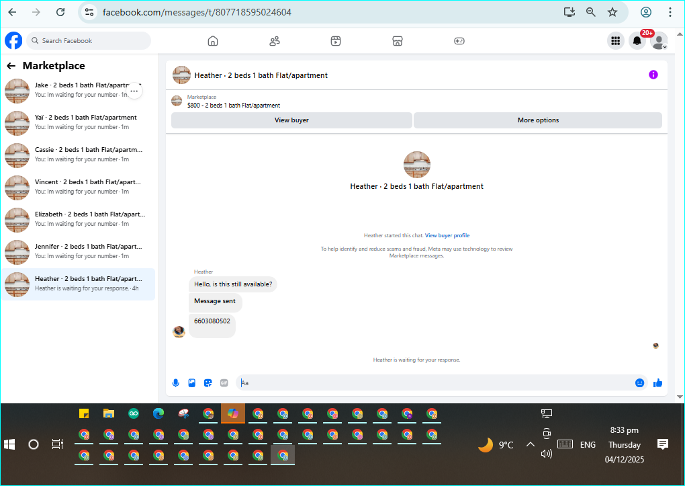The height and width of the screenshot is (486, 685).
Task: Click the Search Facebook box
Action: coord(89,41)
